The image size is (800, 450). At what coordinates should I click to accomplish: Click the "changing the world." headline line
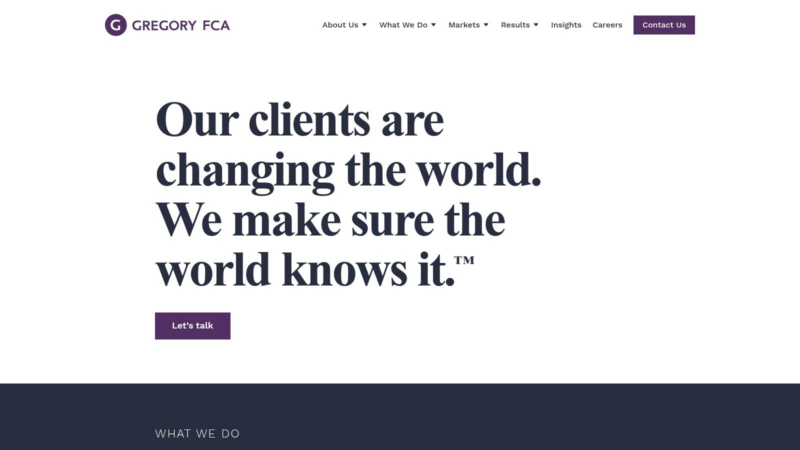(348, 171)
